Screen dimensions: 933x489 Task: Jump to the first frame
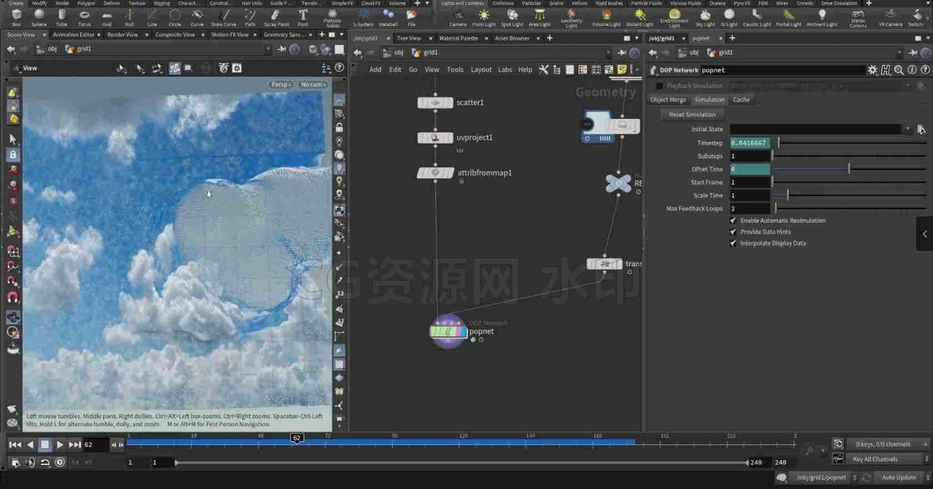[x=15, y=445]
